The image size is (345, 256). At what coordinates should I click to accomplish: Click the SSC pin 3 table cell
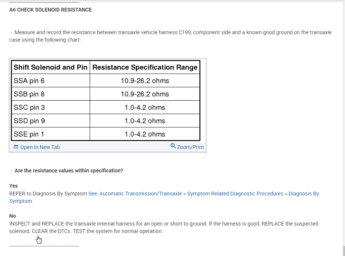[51, 107]
